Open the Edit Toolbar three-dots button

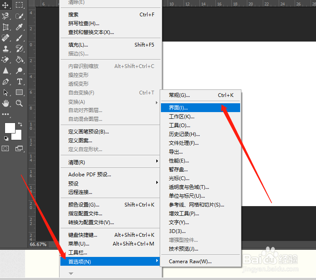(5, 114)
